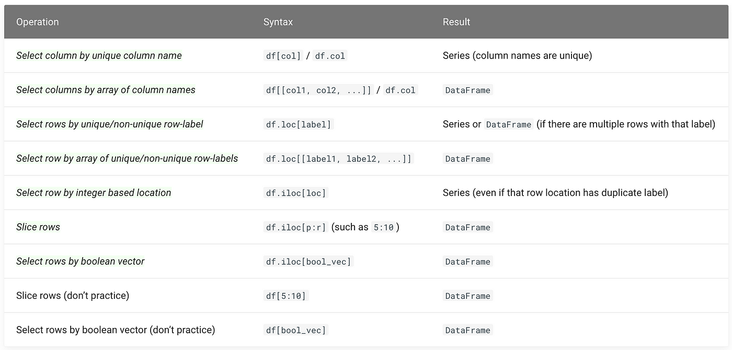Click the df.iloc[p:r] code snippet
The height and width of the screenshot is (350, 732).
296,227
